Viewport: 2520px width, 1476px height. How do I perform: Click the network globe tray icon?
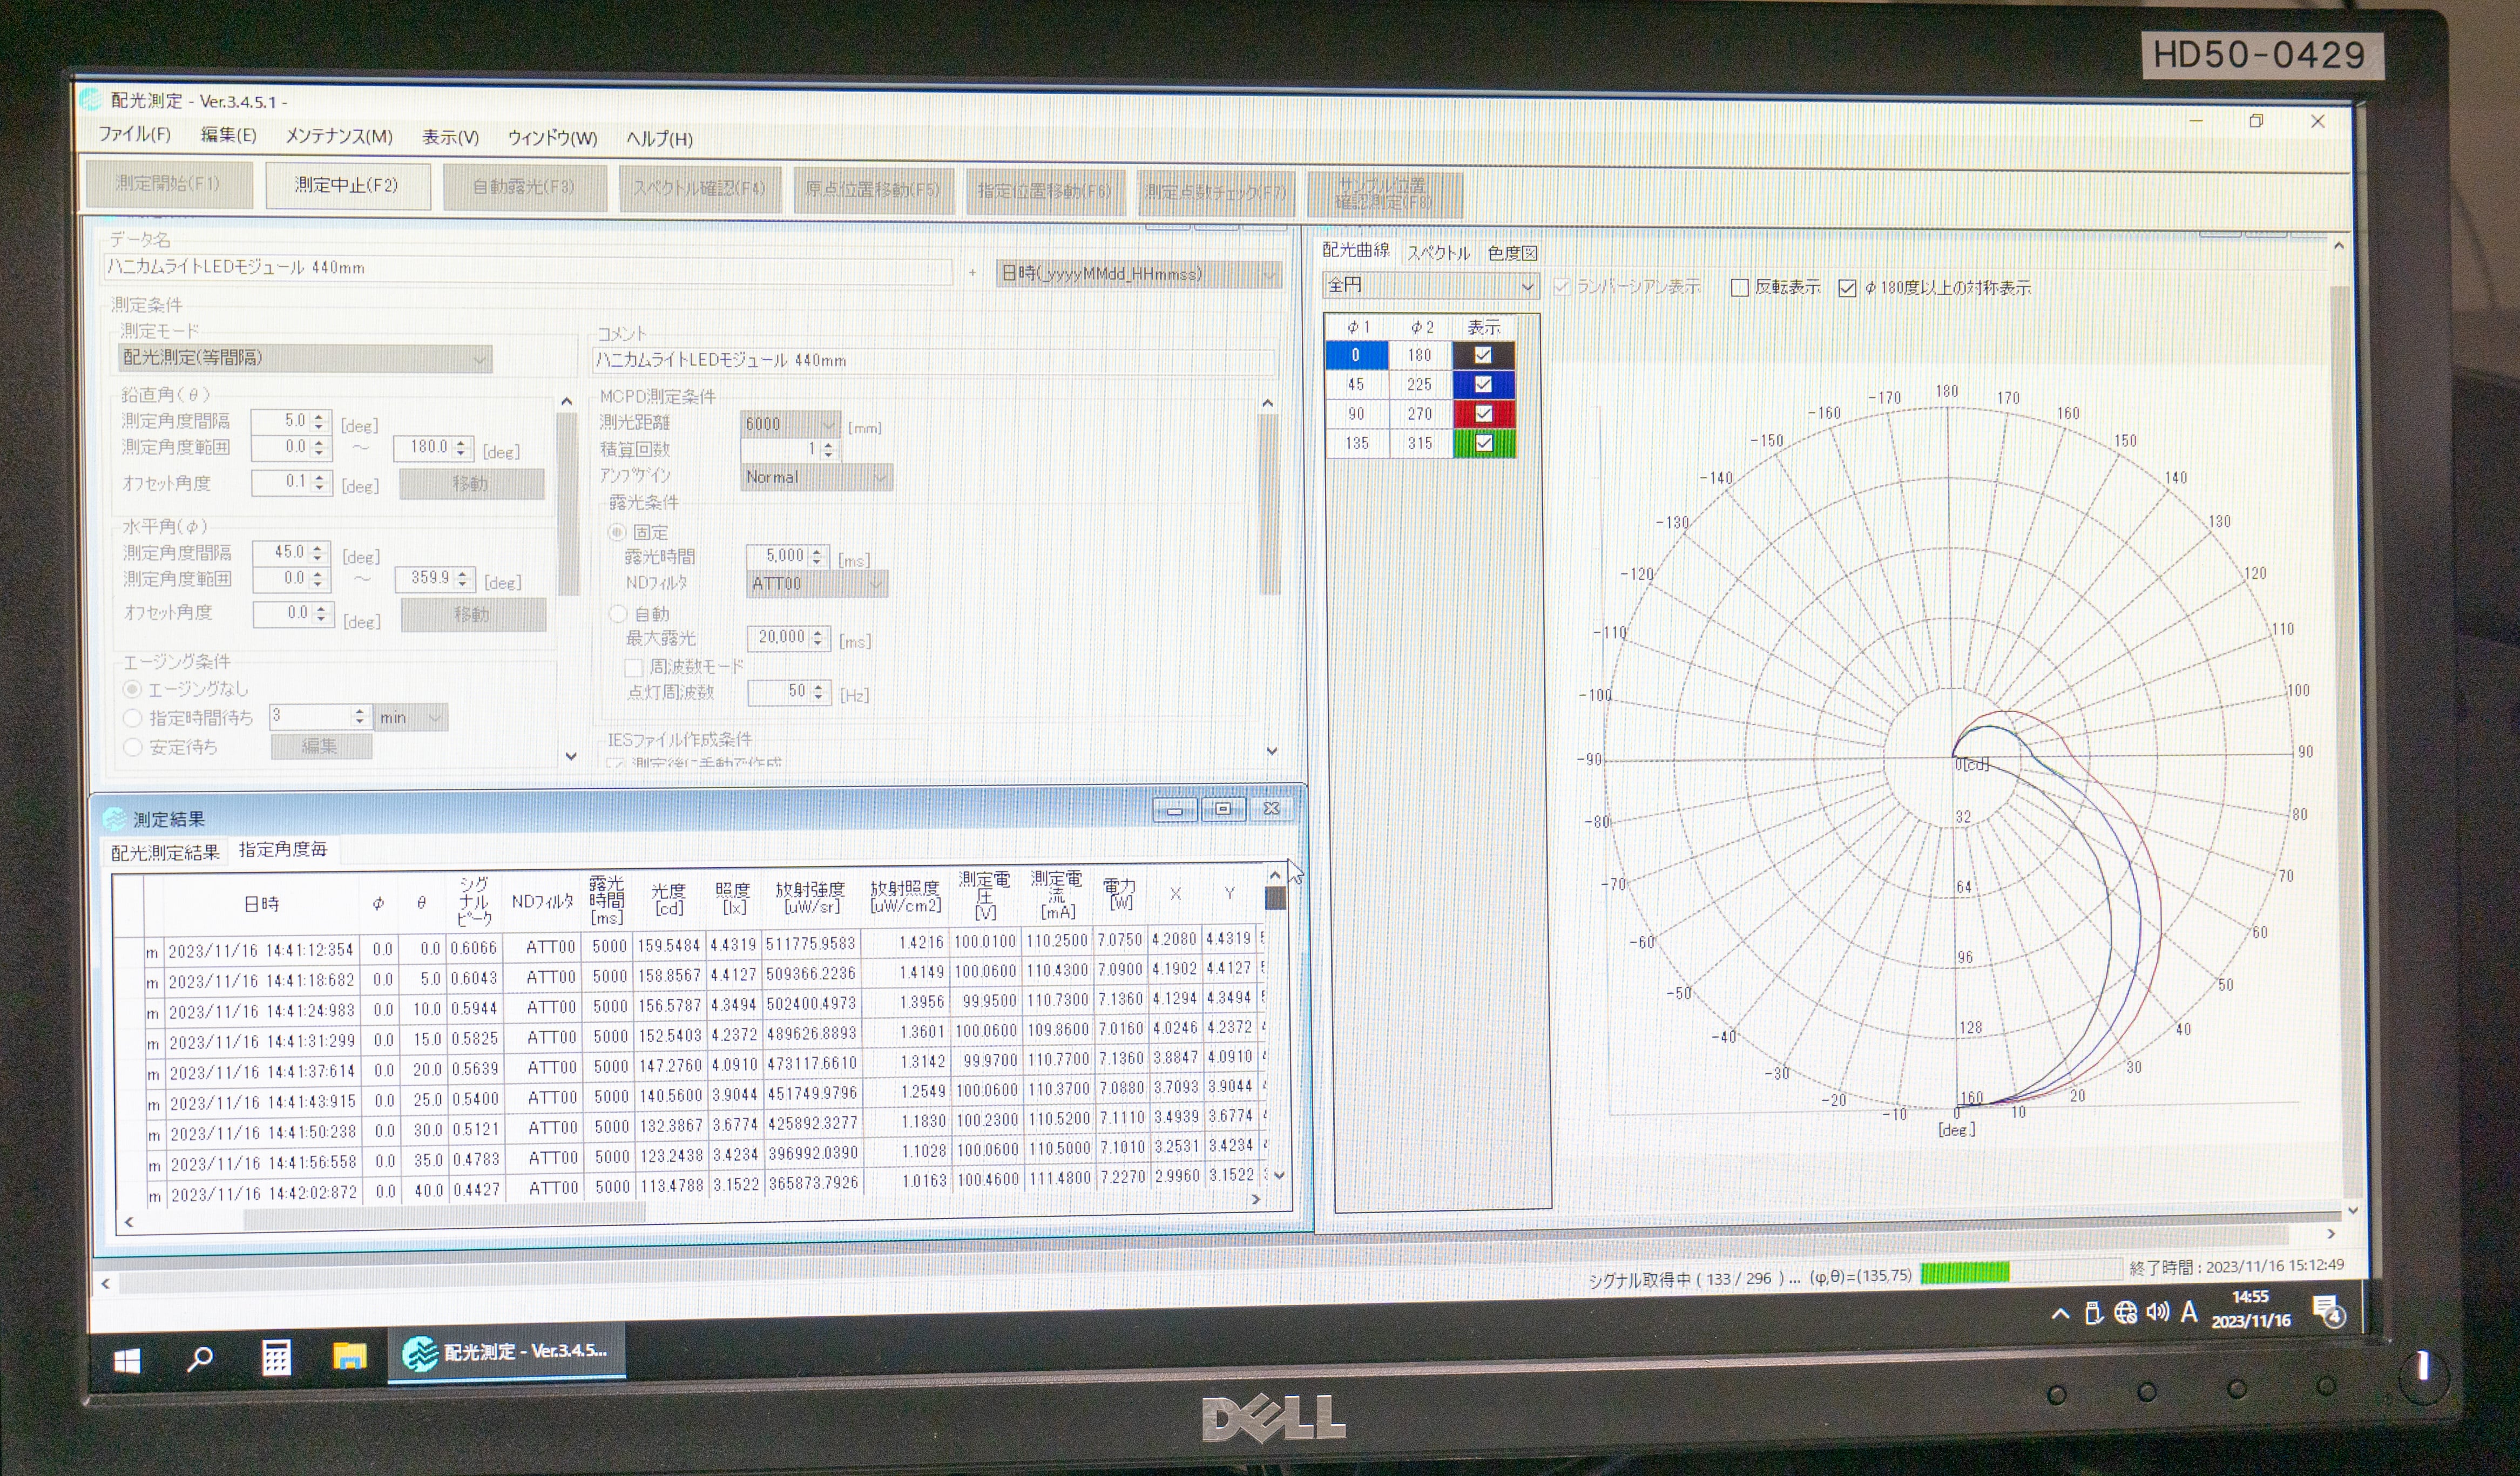tap(2125, 1313)
